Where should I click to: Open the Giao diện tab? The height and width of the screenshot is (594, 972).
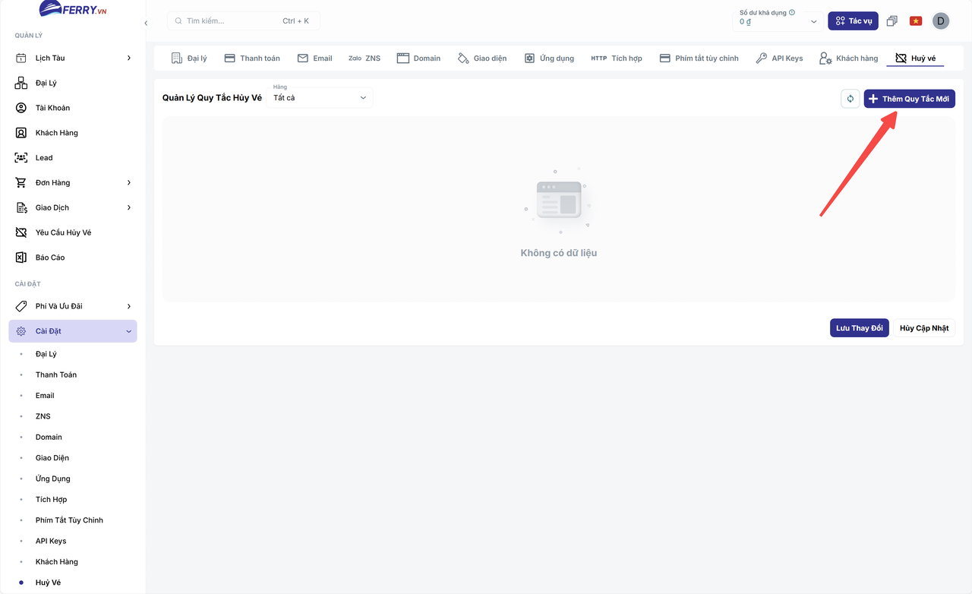click(481, 58)
